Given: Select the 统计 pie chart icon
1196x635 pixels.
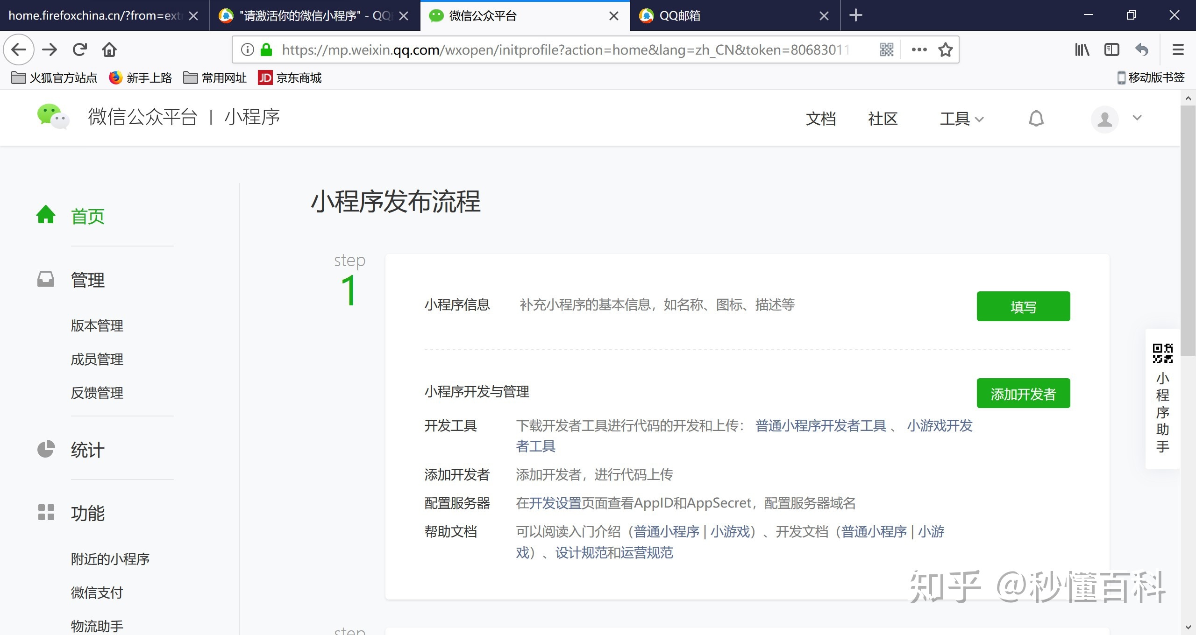Looking at the screenshot, I should click(x=45, y=449).
